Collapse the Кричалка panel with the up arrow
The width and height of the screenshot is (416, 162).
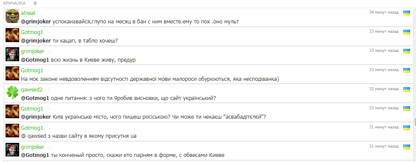click(35, 3)
